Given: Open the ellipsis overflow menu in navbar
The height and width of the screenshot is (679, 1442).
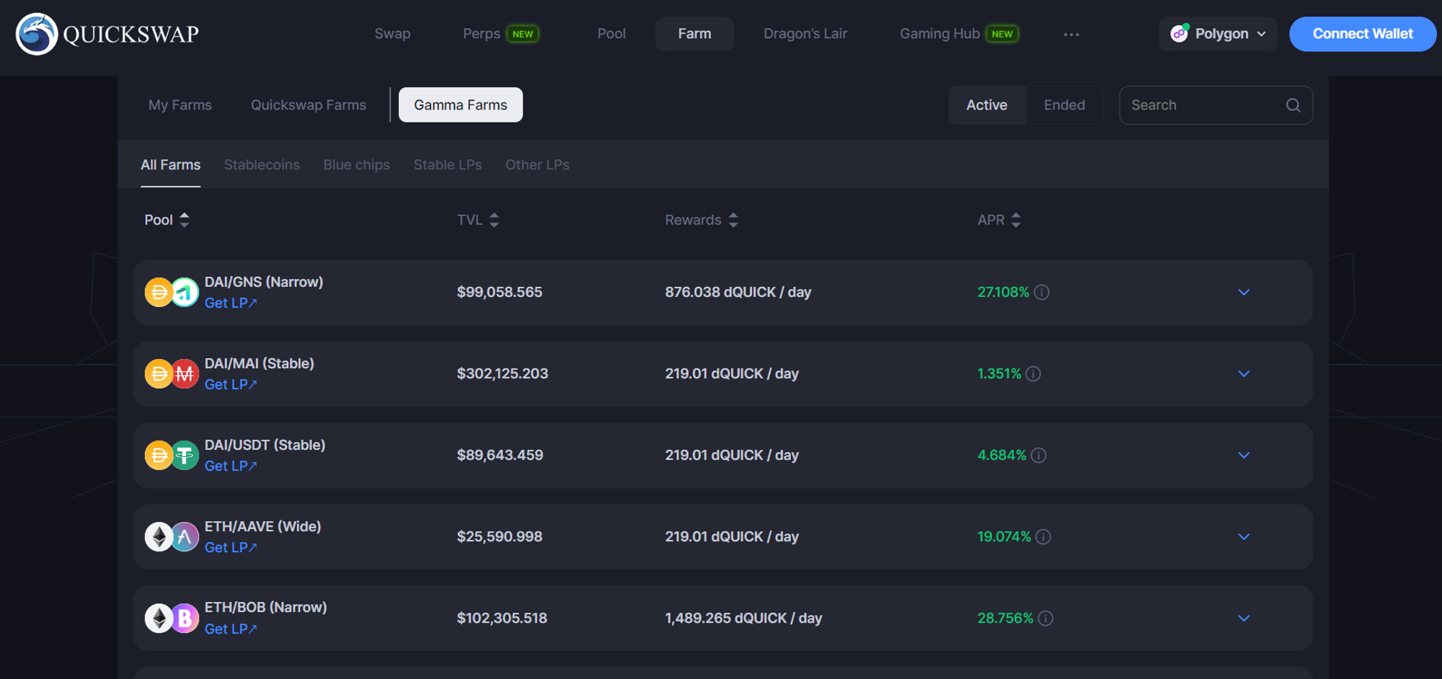Looking at the screenshot, I should click(x=1071, y=34).
